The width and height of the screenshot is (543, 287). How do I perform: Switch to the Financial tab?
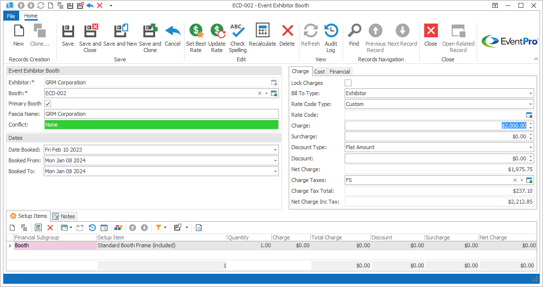[339, 72]
